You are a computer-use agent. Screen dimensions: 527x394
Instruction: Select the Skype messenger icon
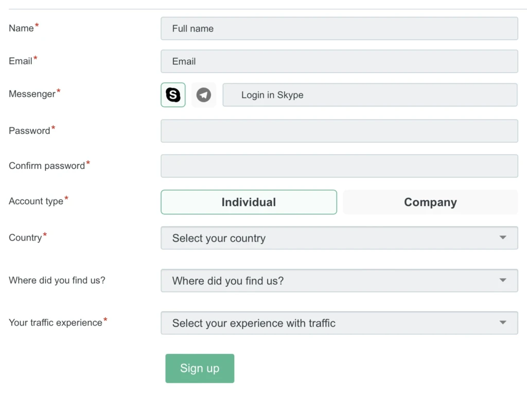[x=173, y=95]
